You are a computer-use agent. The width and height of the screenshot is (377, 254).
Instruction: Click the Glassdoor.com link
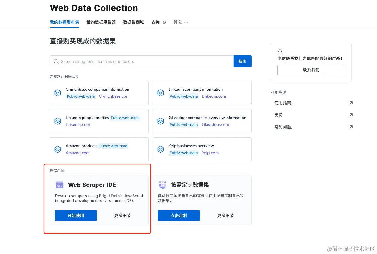[215, 125]
